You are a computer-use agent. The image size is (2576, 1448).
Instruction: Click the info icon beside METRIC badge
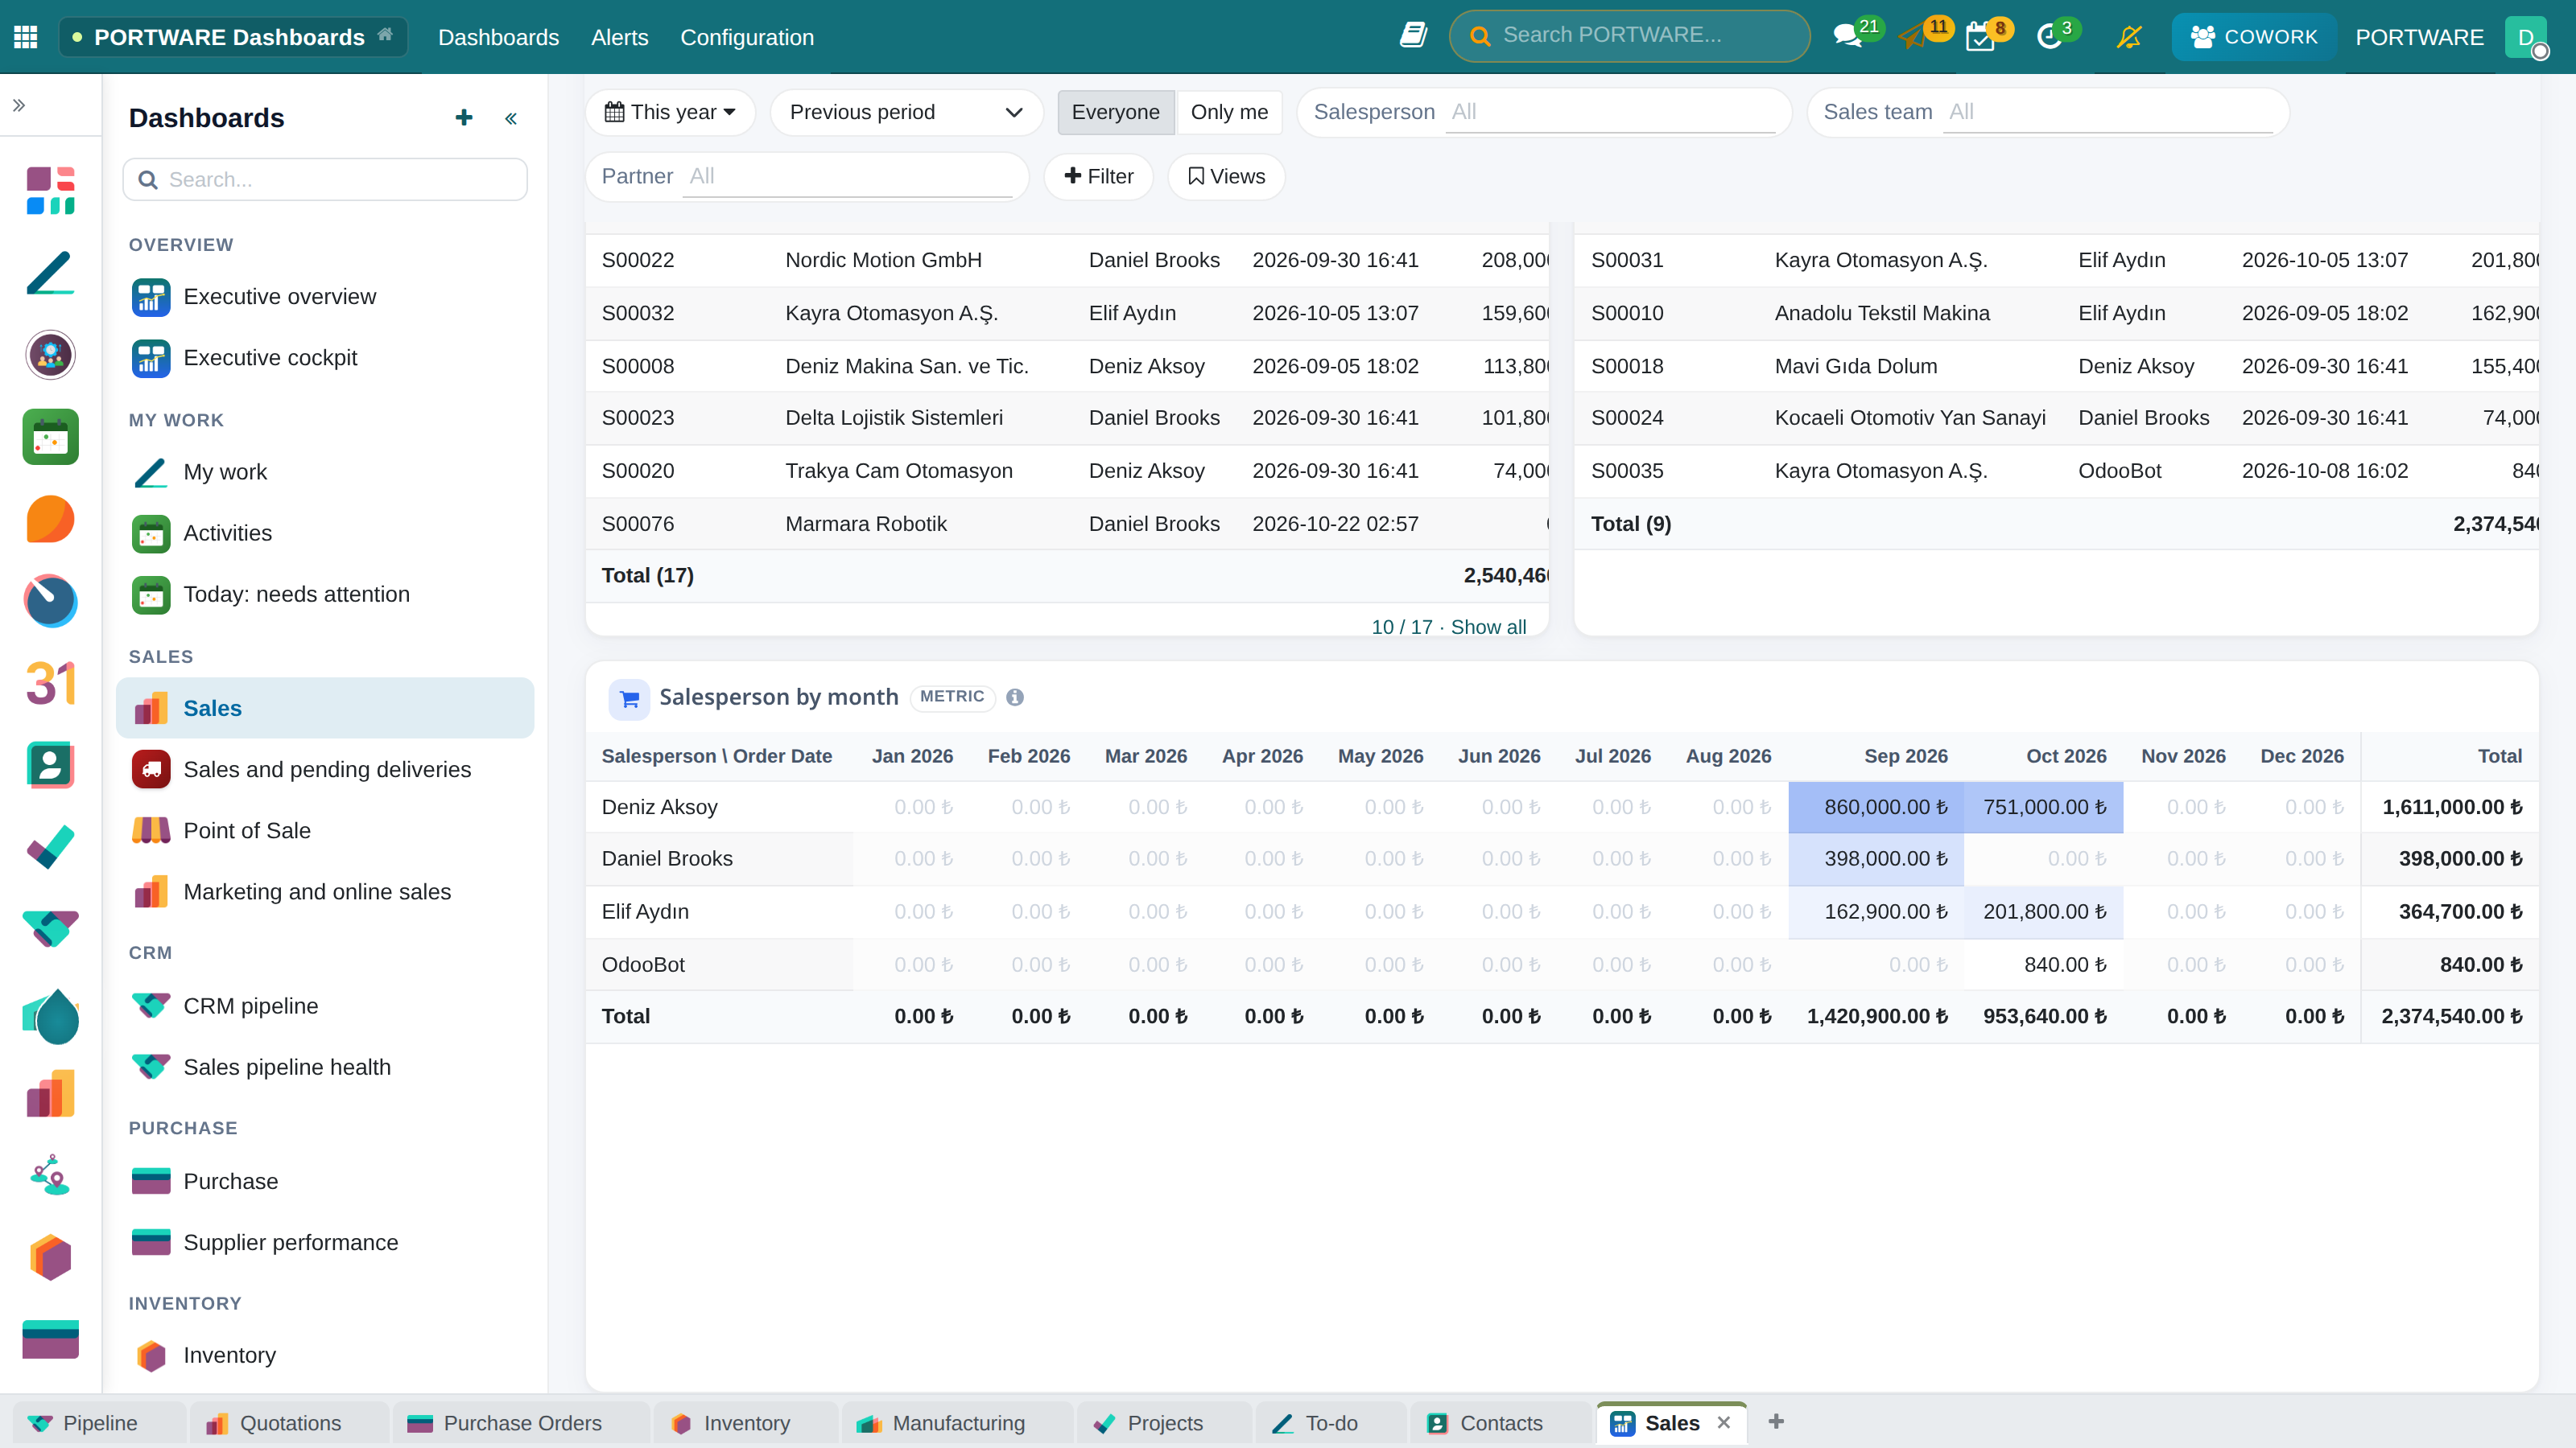pyautogui.click(x=1015, y=697)
